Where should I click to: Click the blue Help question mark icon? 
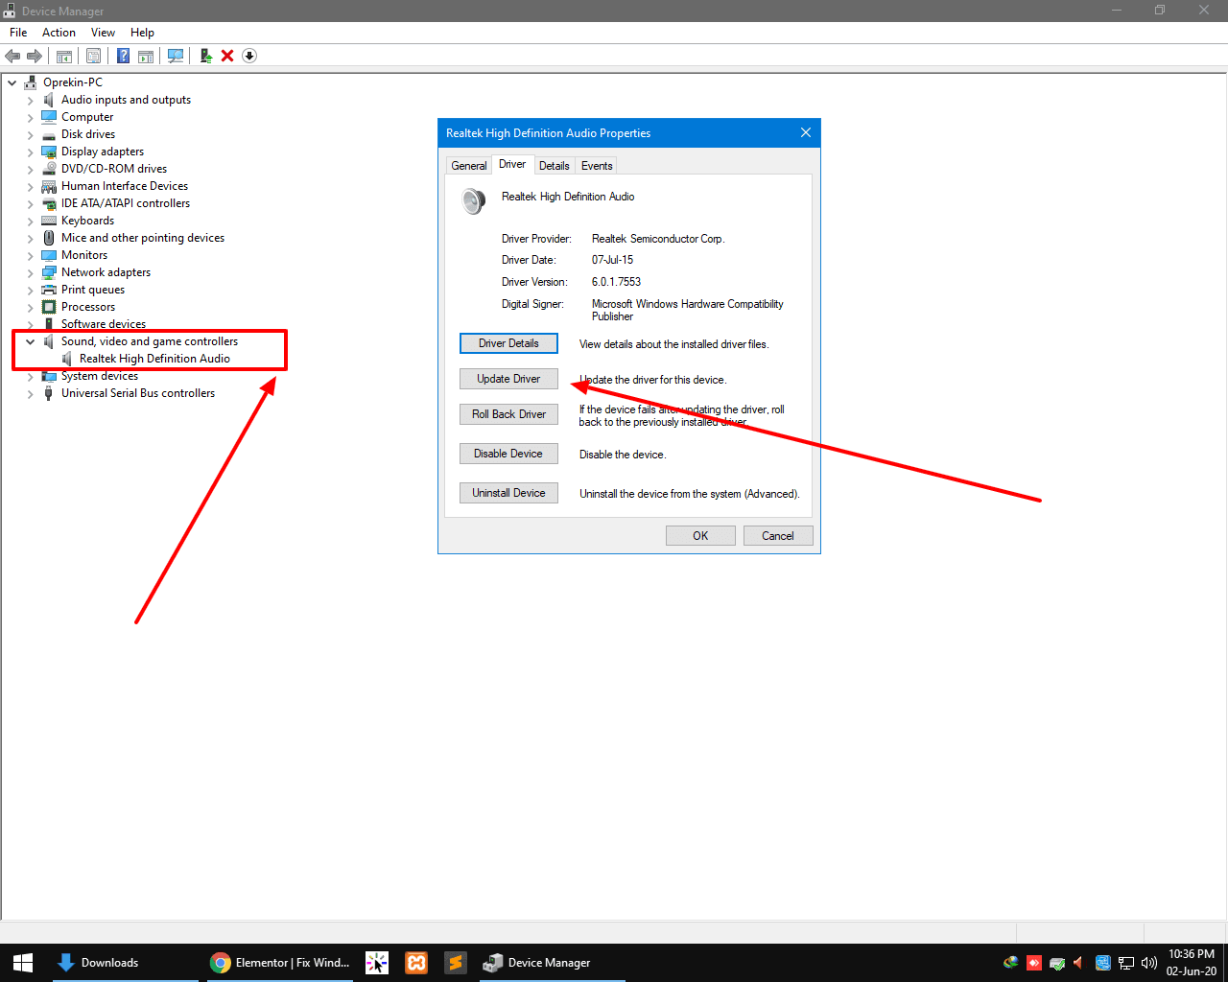click(x=124, y=56)
